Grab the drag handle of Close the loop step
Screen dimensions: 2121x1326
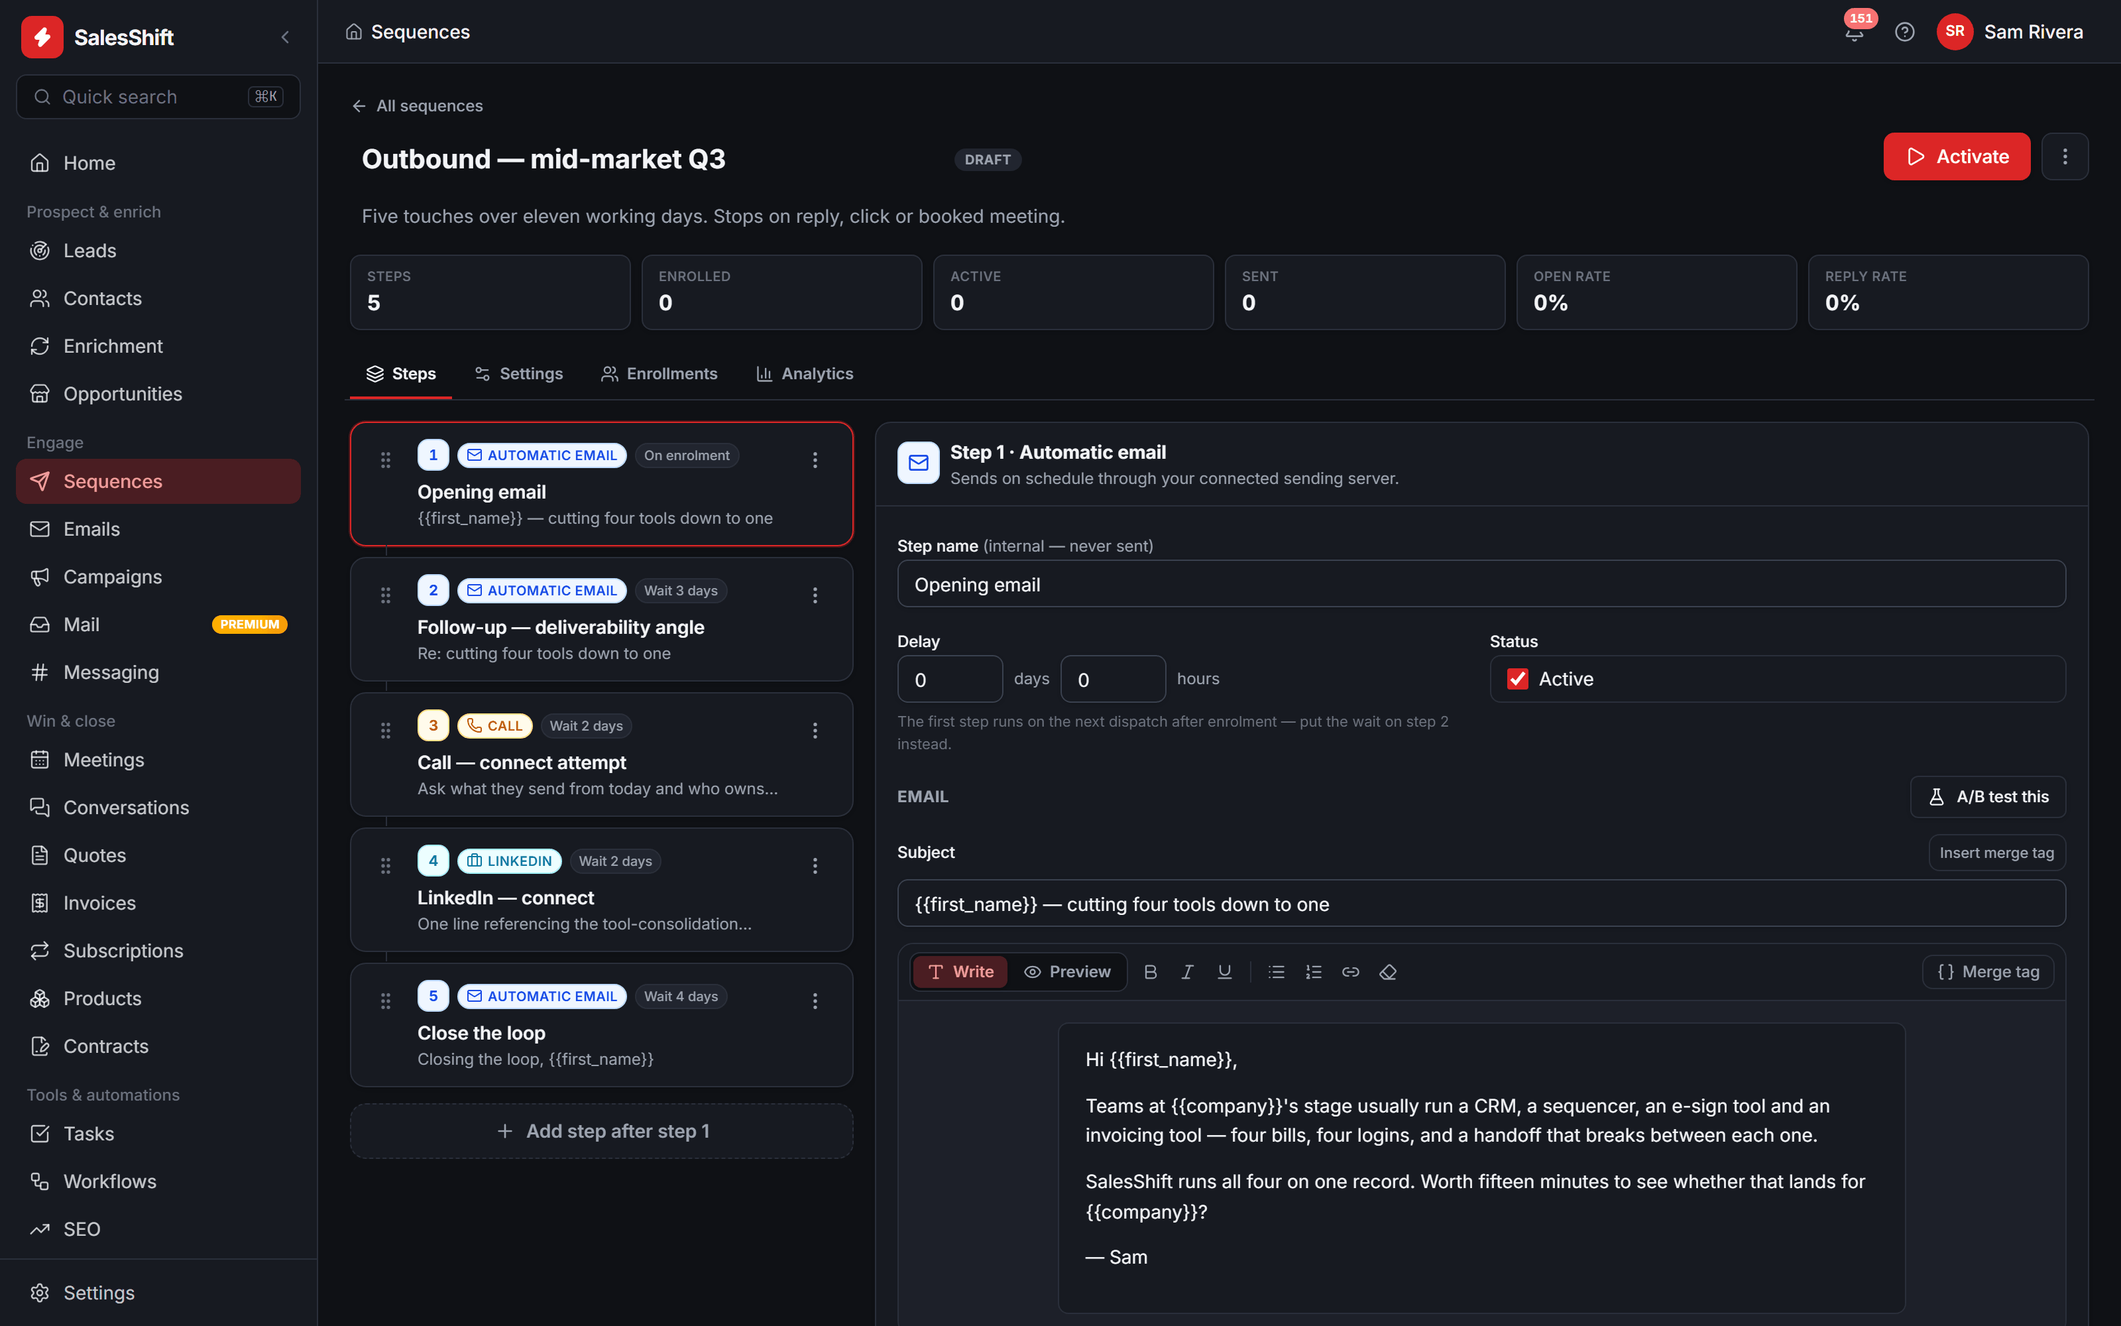pos(386,1000)
